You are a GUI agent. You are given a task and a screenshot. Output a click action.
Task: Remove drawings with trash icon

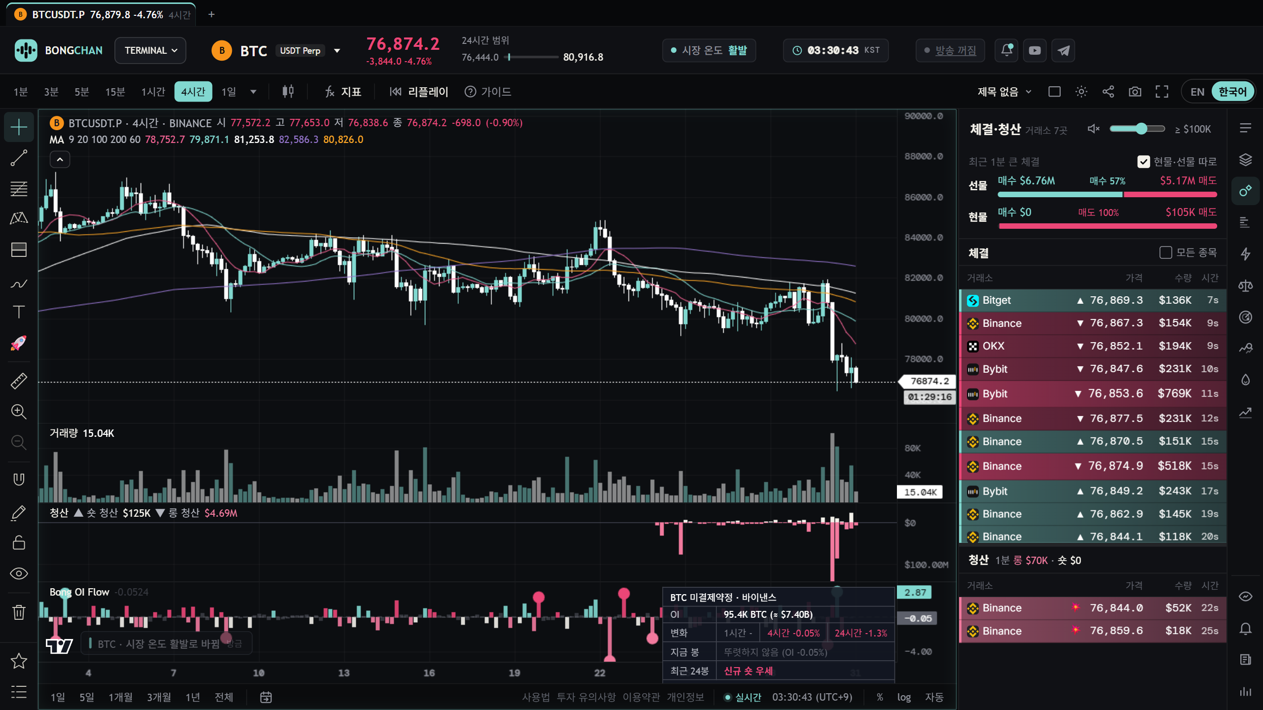click(19, 612)
